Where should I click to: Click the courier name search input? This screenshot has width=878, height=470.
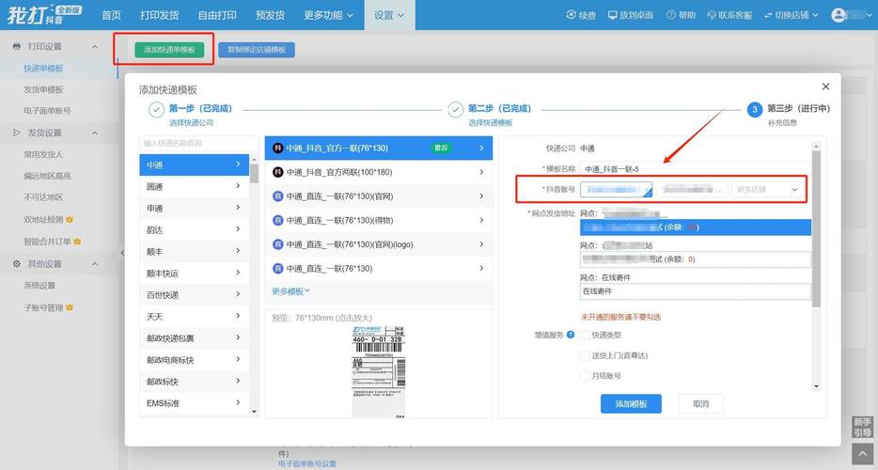198,144
